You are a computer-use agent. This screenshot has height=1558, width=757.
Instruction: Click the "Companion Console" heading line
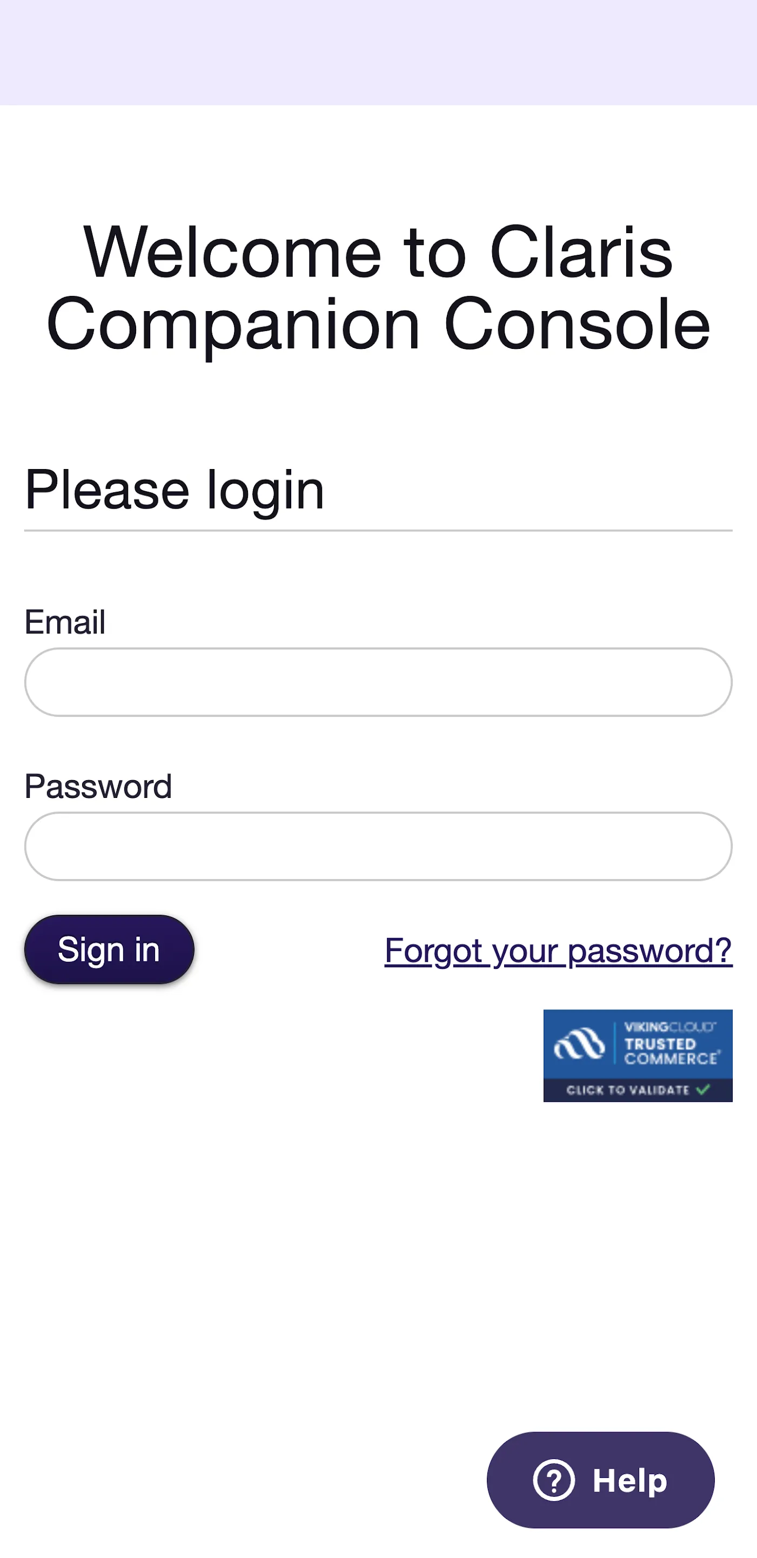pyautogui.click(x=378, y=325)
